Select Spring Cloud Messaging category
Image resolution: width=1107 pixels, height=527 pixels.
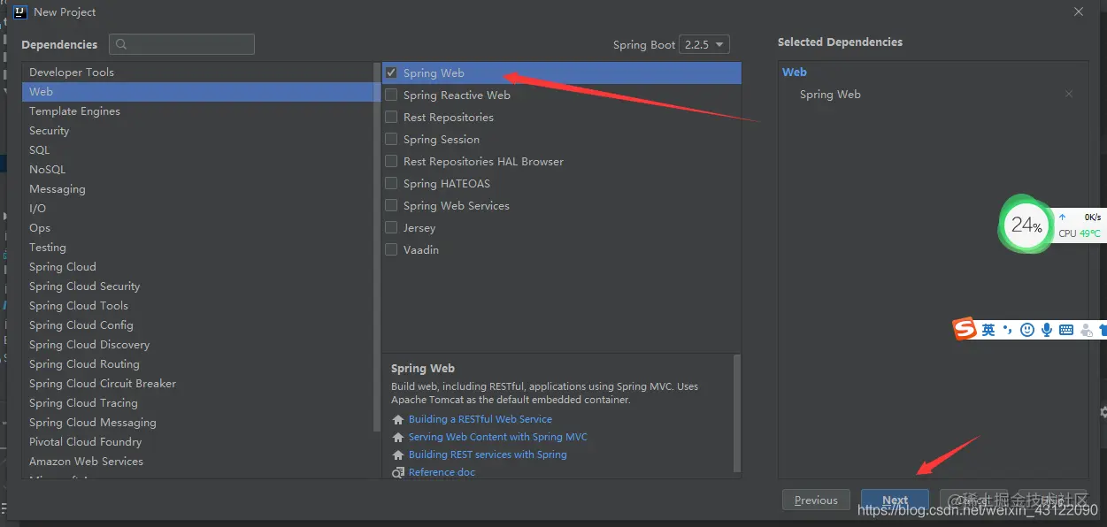198,423
